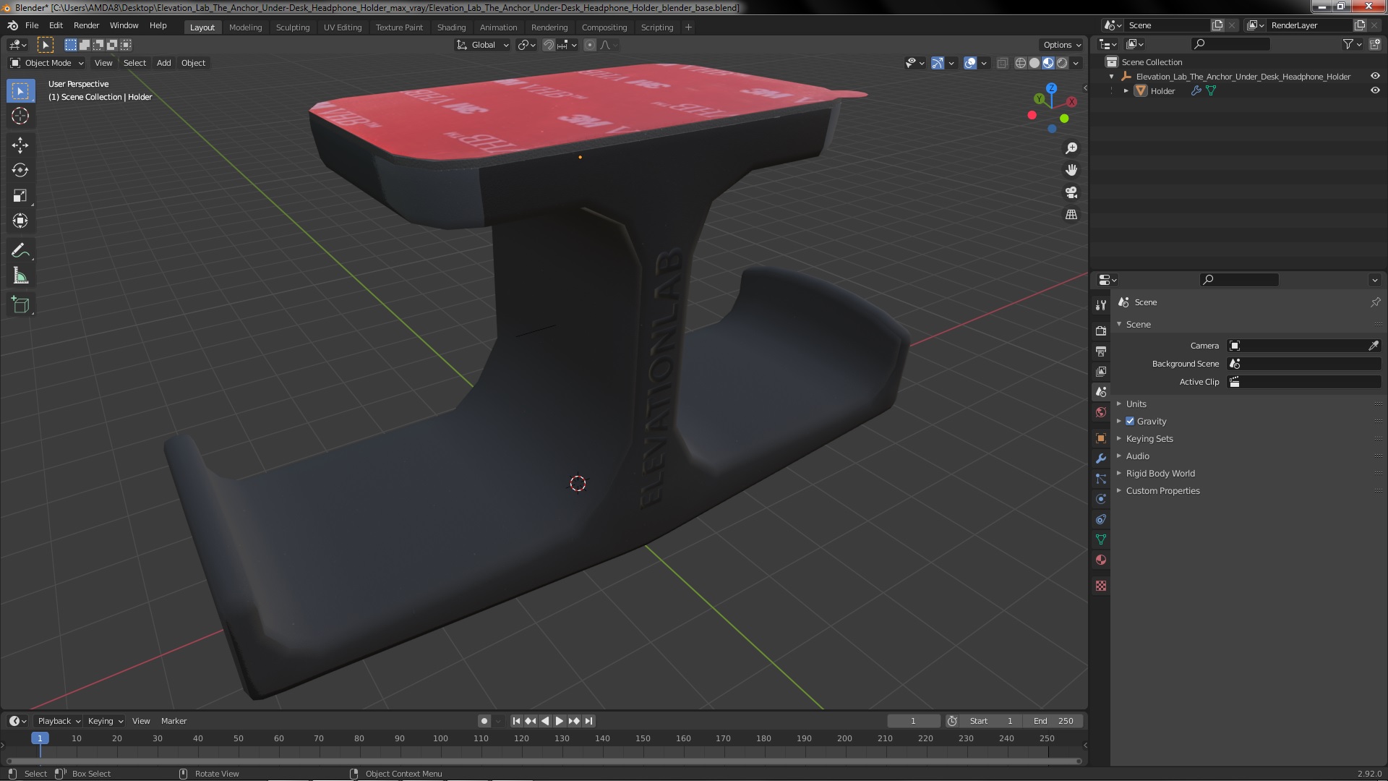Activate the Move tool
The width and height of the screenshot is (1388, 781).
coord(20,145)
